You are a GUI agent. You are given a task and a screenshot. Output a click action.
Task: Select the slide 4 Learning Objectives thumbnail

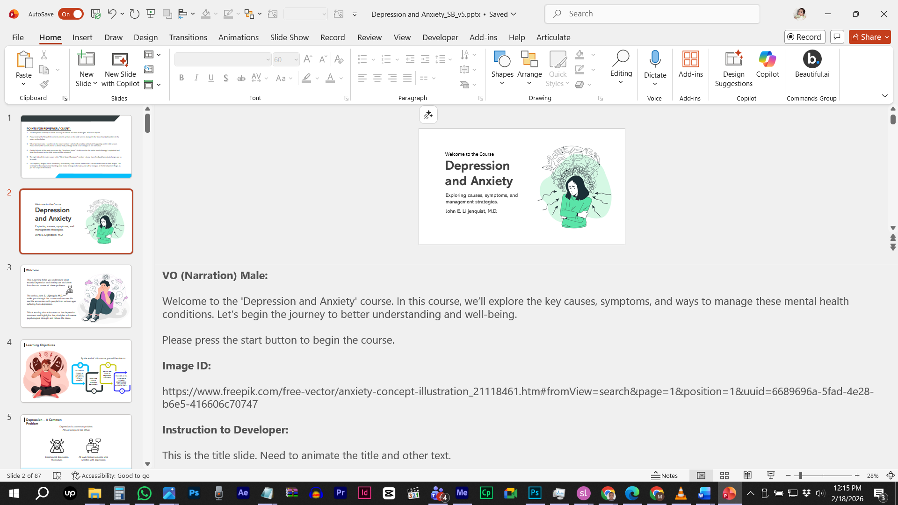pyautogui.click(x=76, y=371)
